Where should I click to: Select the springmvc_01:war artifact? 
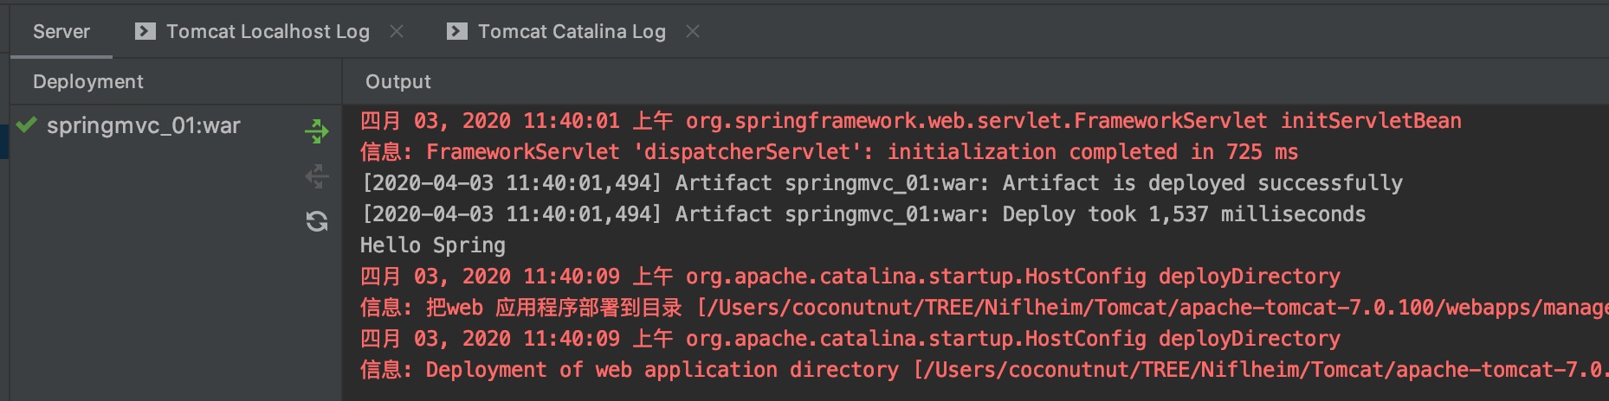click(144, 126)
